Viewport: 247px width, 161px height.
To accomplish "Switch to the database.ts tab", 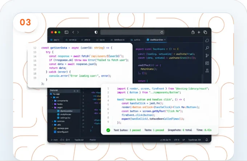I will (118, 40).
